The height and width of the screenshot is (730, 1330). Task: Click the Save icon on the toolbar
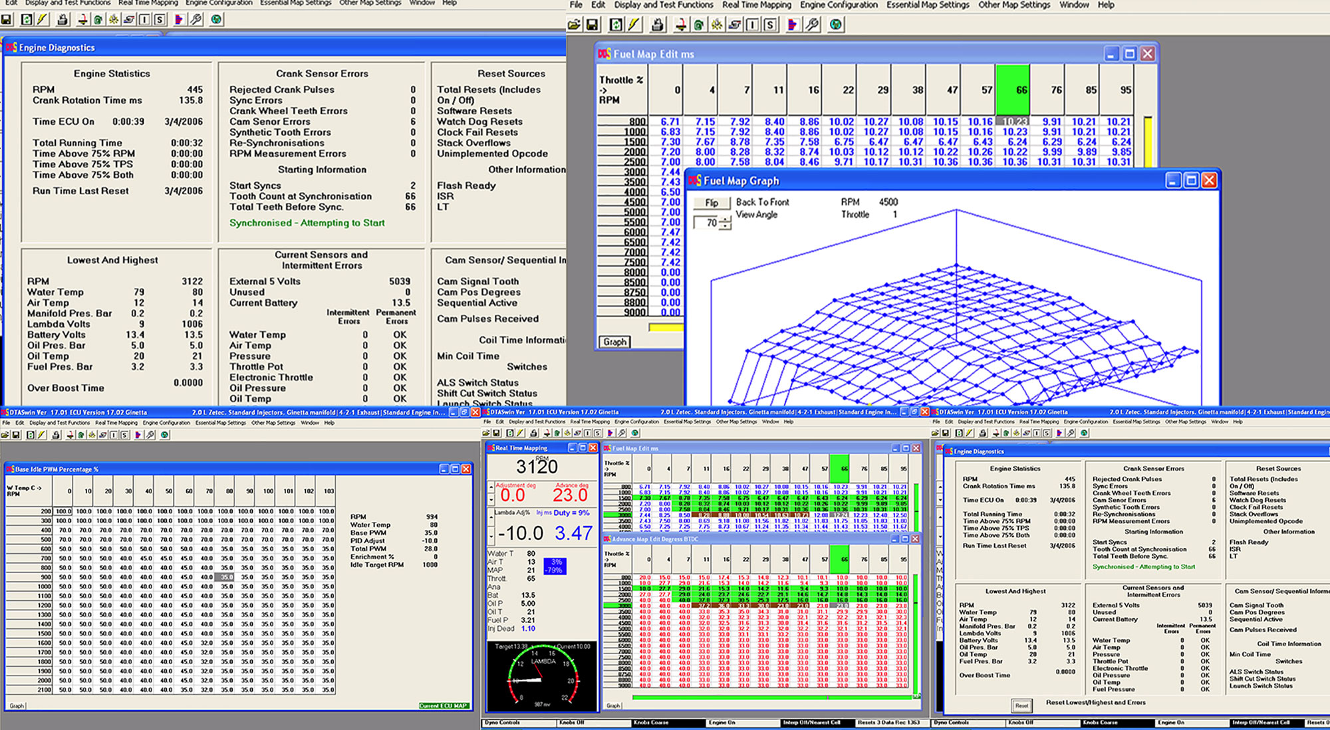click(593, 25)
